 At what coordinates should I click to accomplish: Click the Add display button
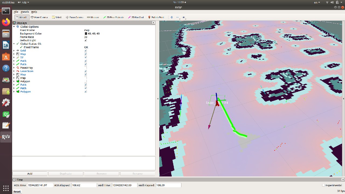click(x=30, y=174)
